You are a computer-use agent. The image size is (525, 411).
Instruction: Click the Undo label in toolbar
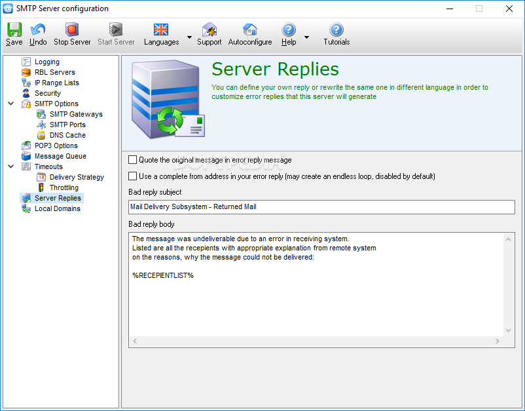38,42
